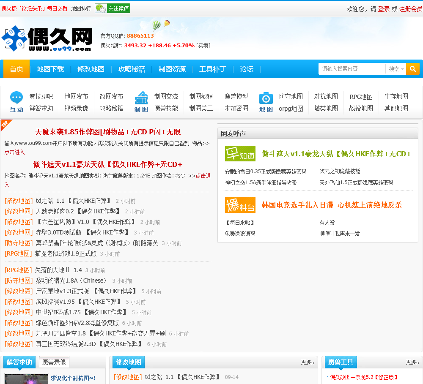Open 韩国电竞选手乱入日漫 headline

[x=332, y=205]
